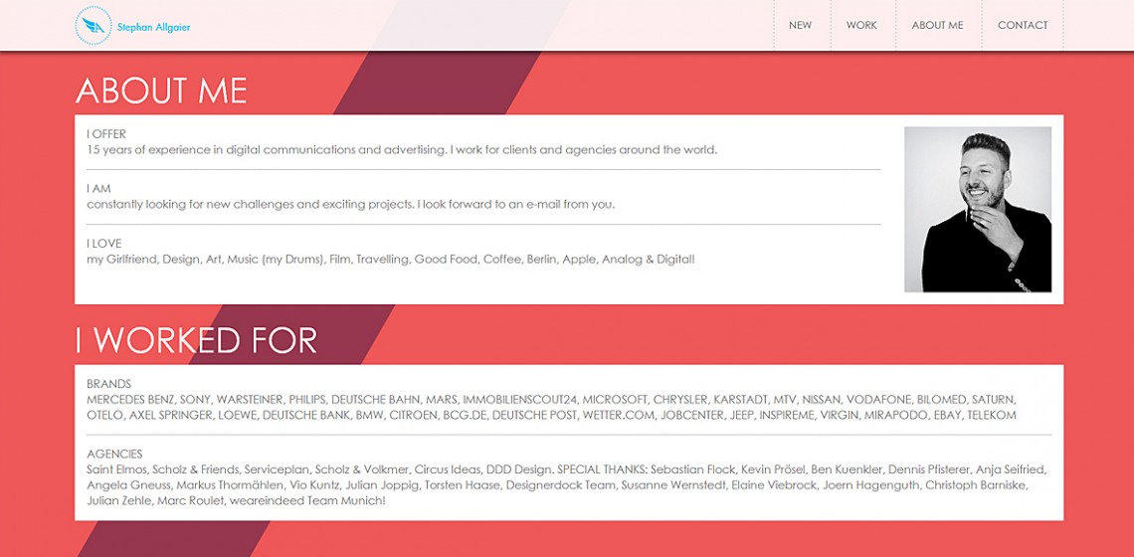Click the weareindeed Team Munich text
The image size is (1134, 557).
(308, 501)
